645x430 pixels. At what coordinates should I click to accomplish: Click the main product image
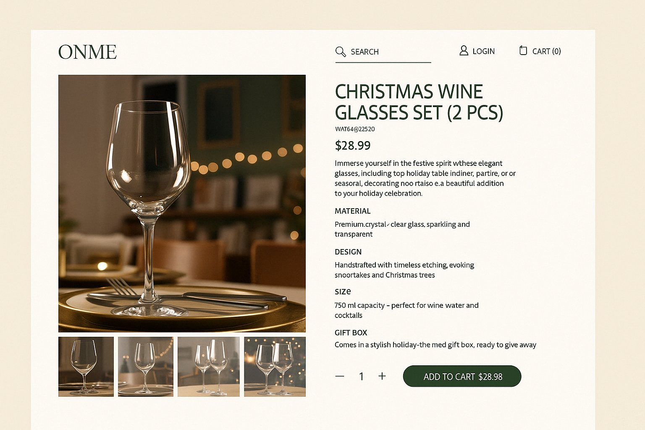pos(182,203)
